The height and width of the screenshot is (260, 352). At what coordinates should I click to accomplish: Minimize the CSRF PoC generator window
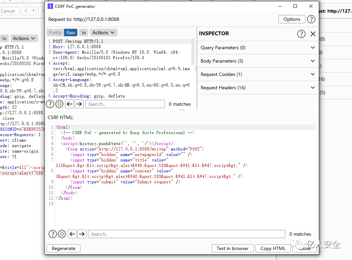pyautogui.click(x=280, y=6)
